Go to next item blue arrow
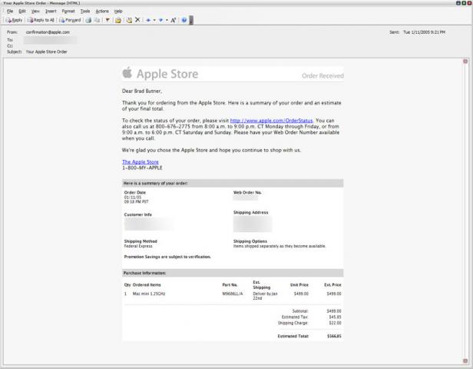Image resolution: width=473 pixels, height=369 pixels. [x=160, y=20]
